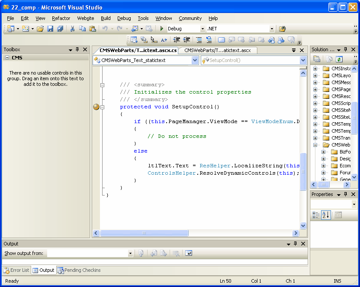
Task: Open the Show output from dropdown
Action: tap(130, 254)
